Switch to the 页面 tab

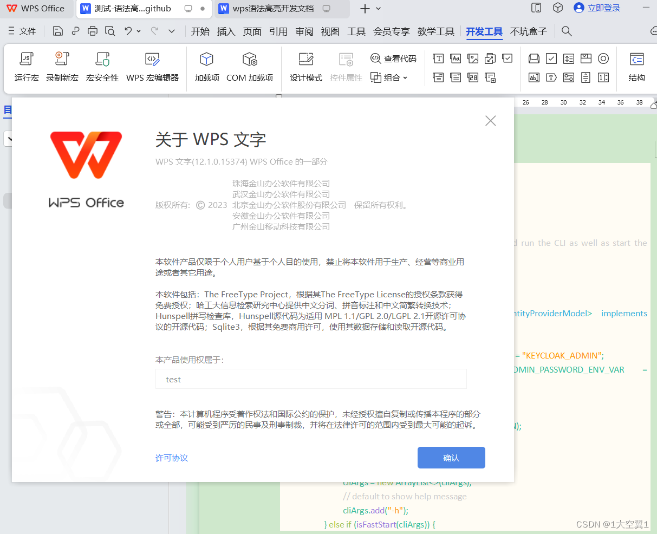pos(252,31)
